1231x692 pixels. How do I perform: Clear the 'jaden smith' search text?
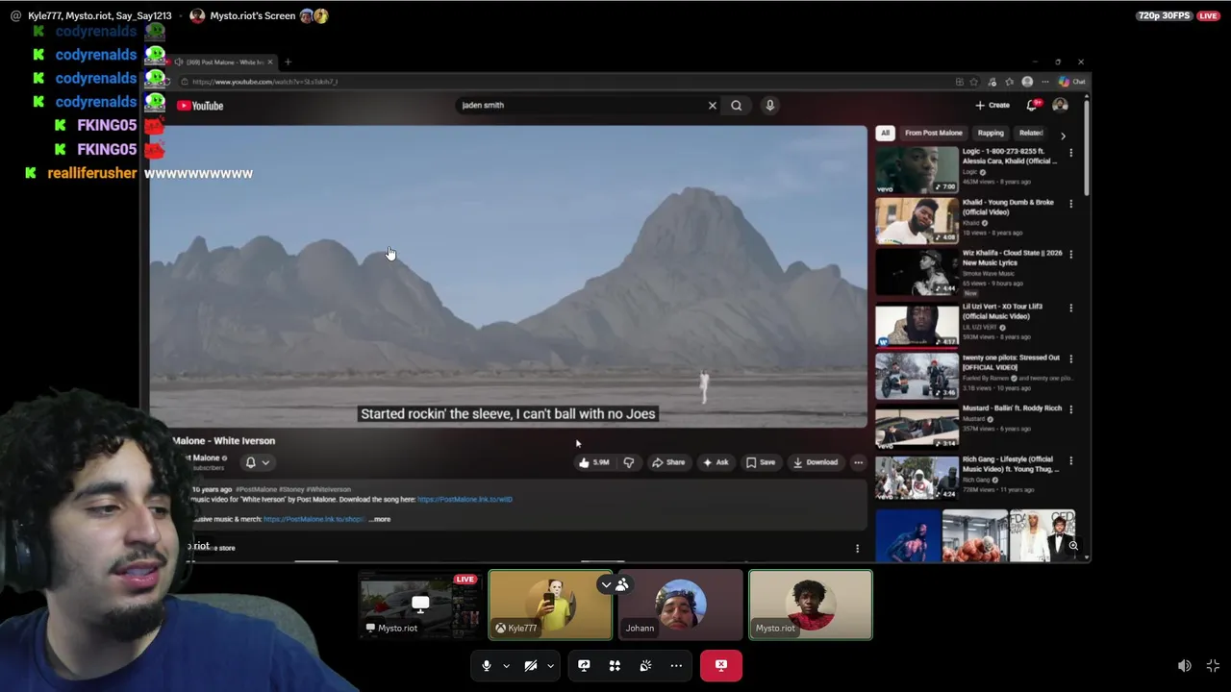point(713,106)
